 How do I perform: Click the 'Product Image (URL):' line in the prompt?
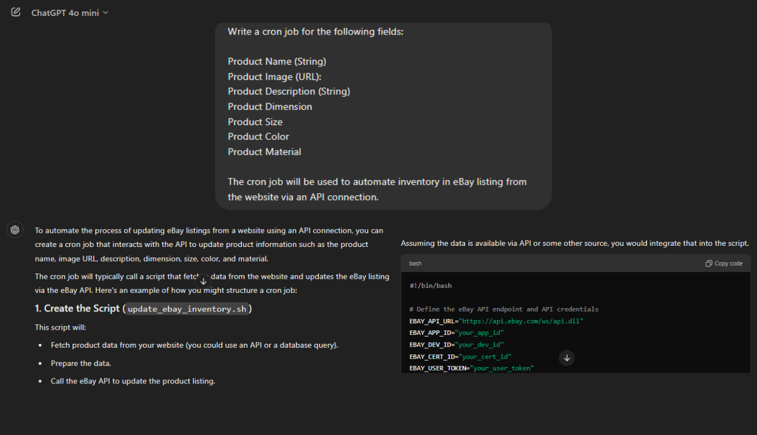coord(274,76)
